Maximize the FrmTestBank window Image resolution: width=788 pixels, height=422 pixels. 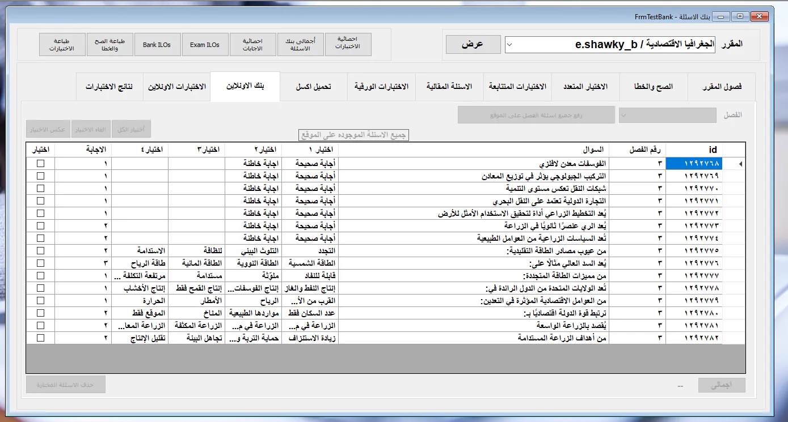click(x=740, y=16)
